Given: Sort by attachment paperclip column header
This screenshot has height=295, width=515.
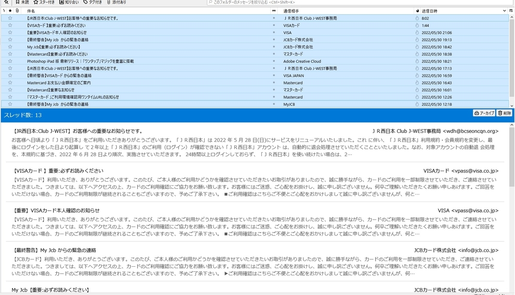Looking at the screenshot, I should point(17,10).
